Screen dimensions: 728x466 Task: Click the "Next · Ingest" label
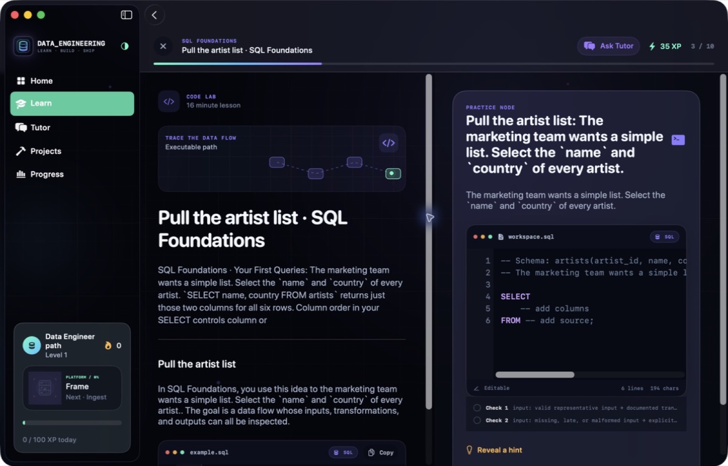[86, 397]
